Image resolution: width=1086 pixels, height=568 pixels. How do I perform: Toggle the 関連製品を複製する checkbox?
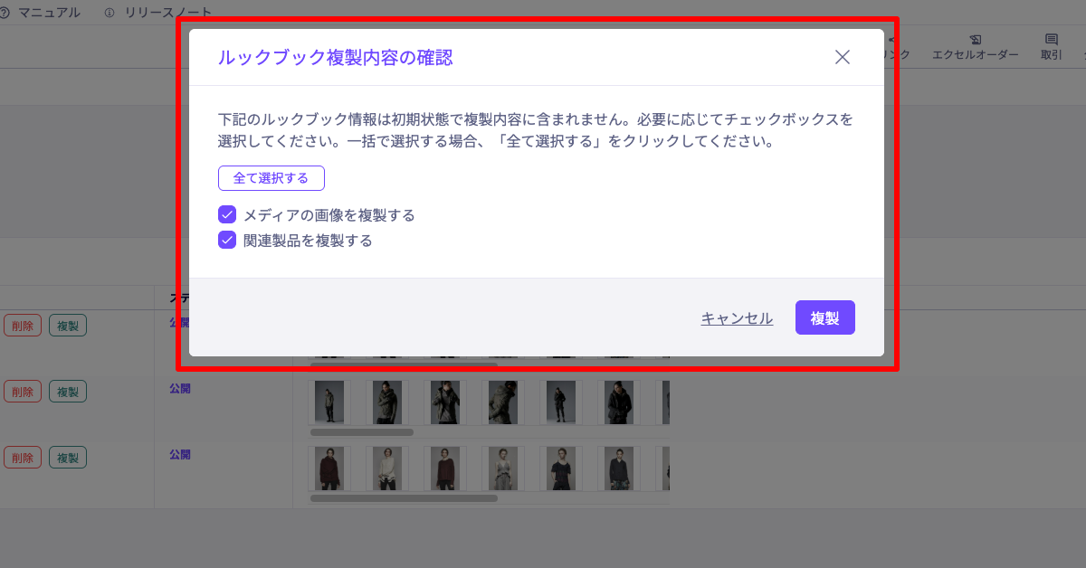tap(227, 241)
